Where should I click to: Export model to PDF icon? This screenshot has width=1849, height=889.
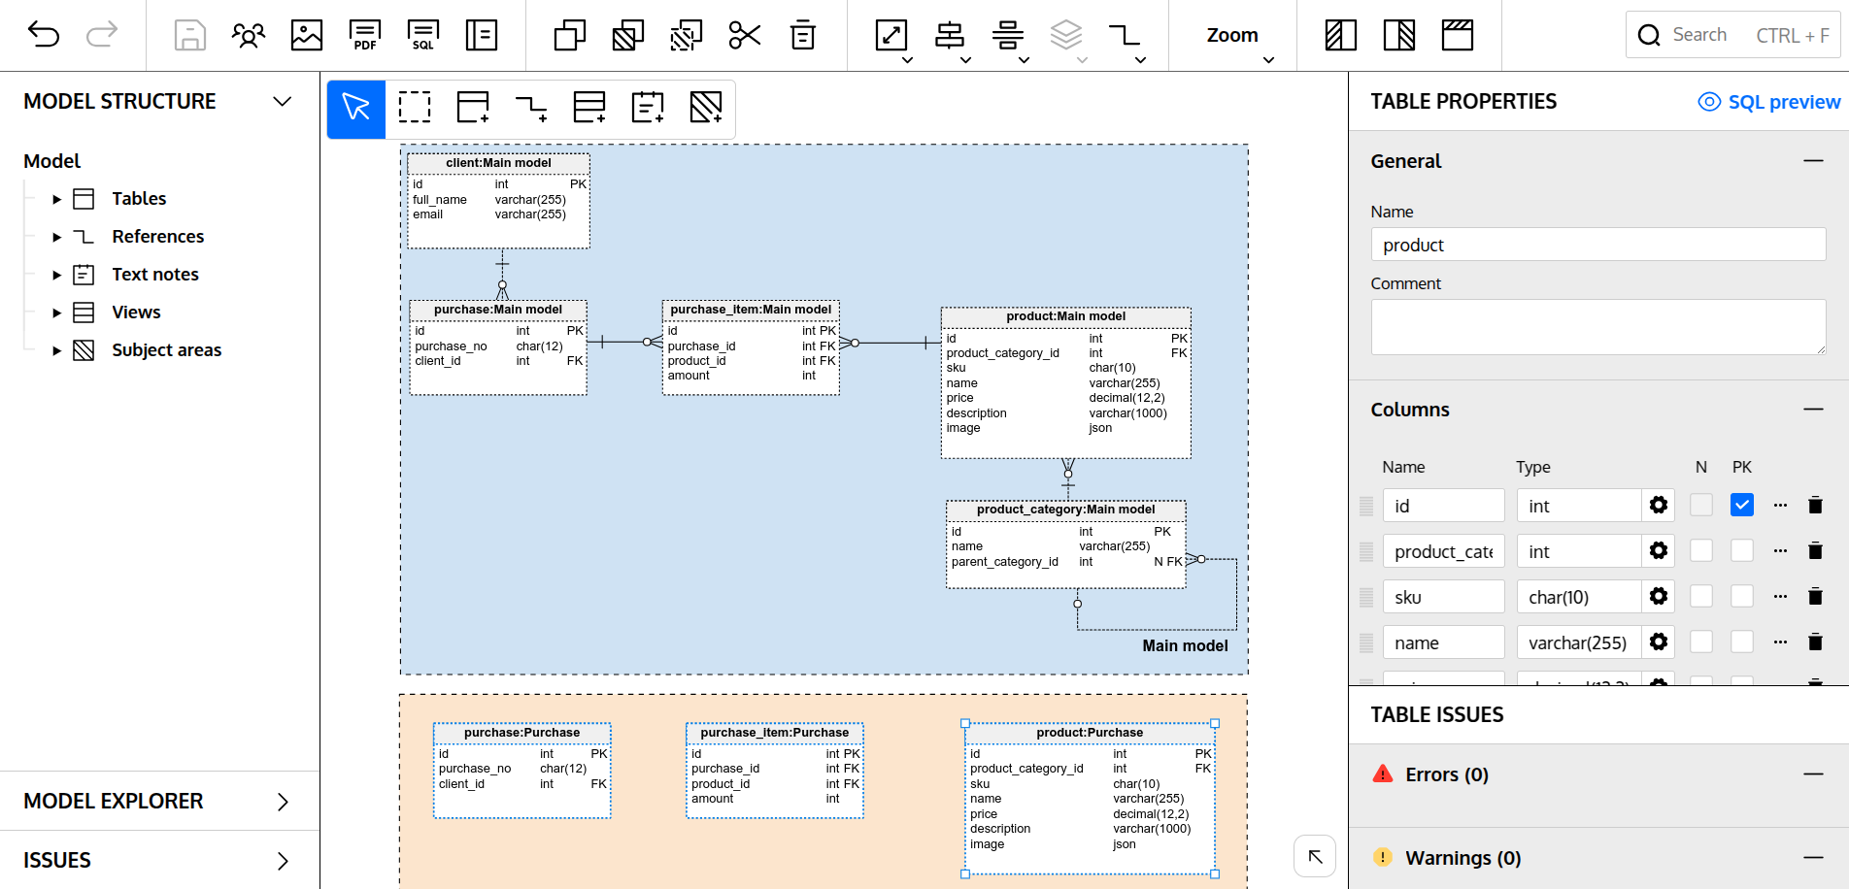pos(365,35)
